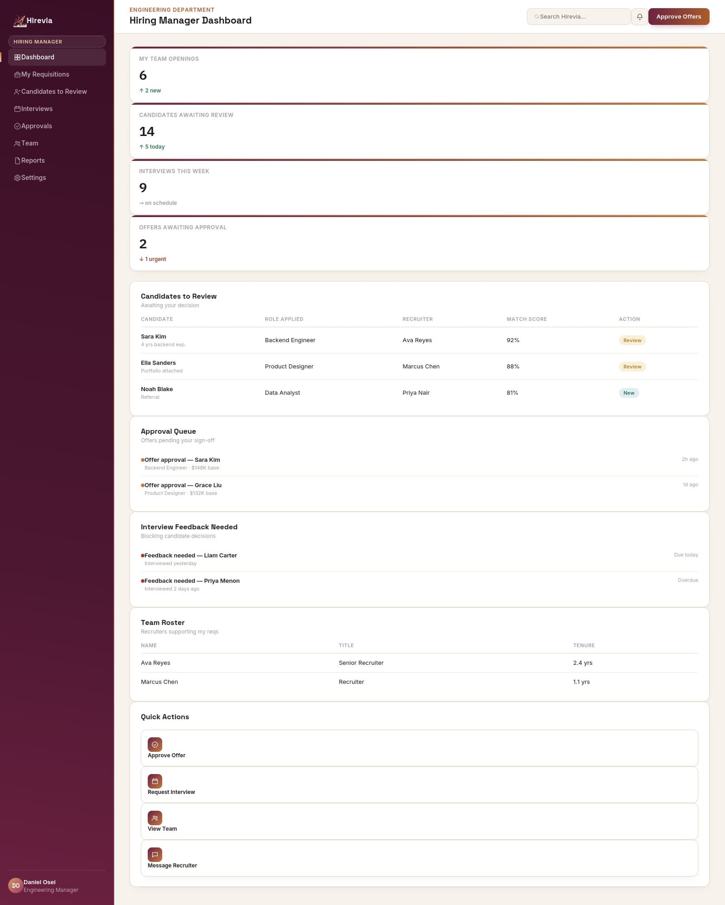This screenshot has height=905, width=725.
Task: Open the Team page
Action: click(57, 143)
